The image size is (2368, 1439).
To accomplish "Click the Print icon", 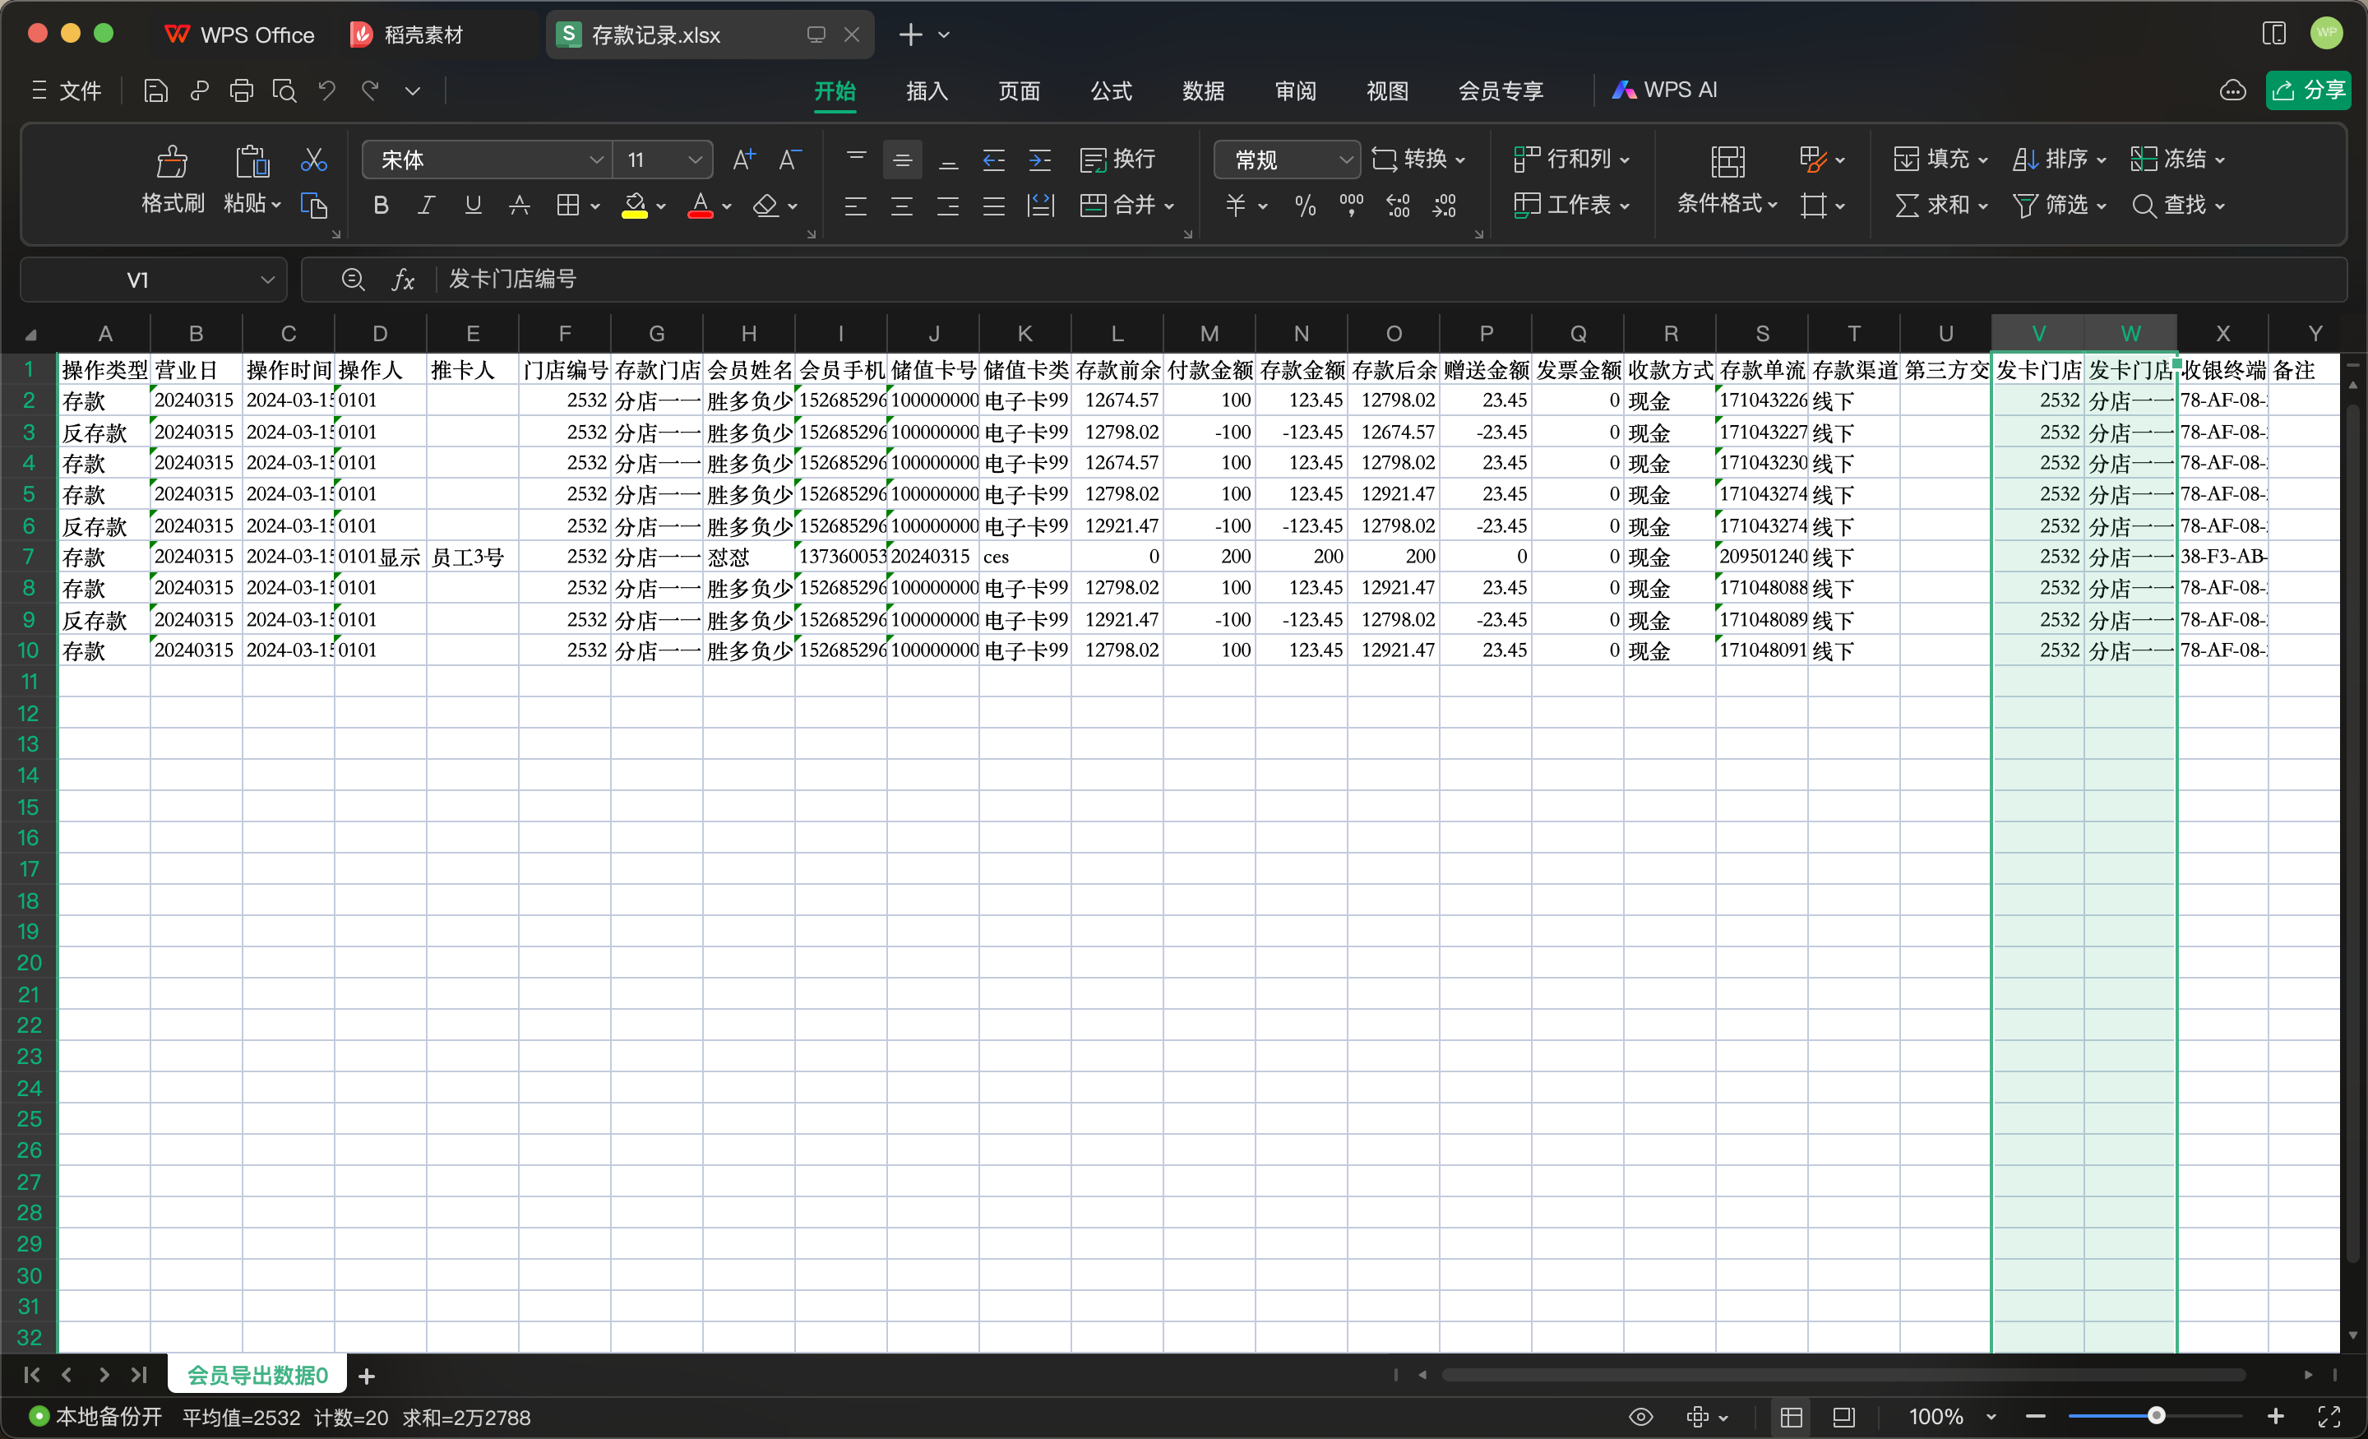I will tap(241, 90).
